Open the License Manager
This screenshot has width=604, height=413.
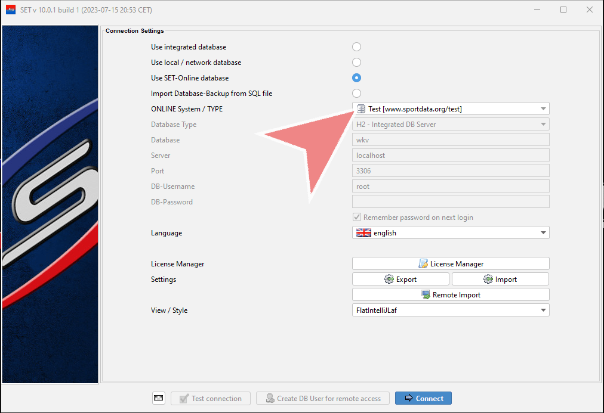(x=451, y=263)
